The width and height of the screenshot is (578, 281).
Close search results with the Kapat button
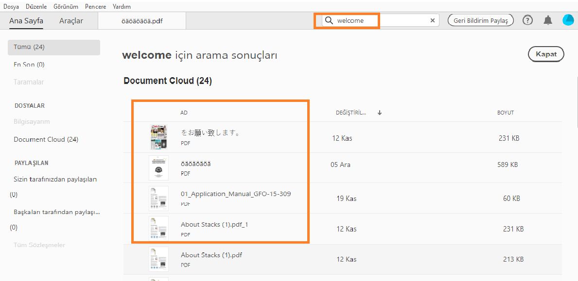coord(545,54)
